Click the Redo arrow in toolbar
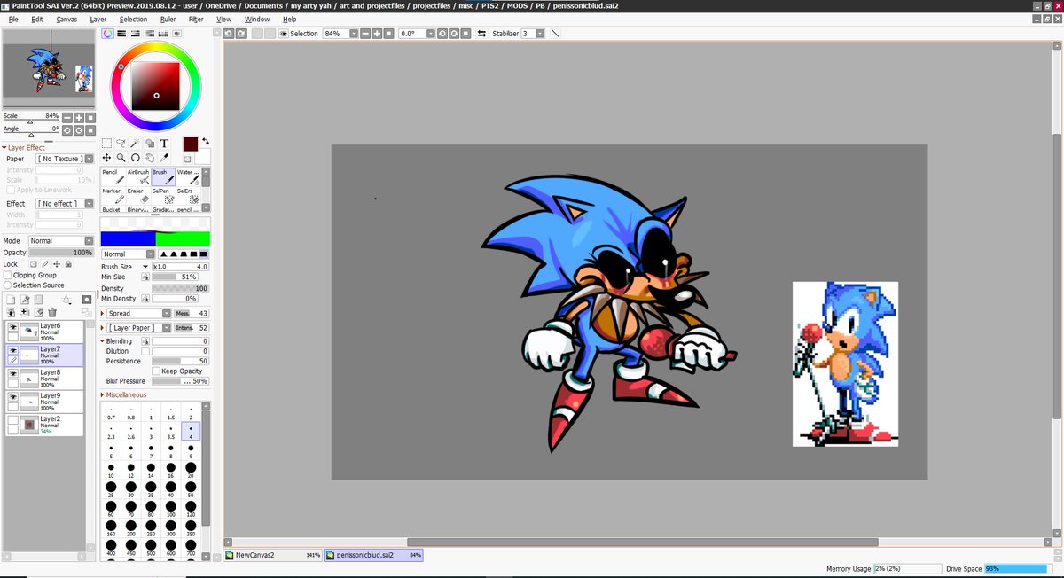This screenshot has width=1064, height=578. pos(240,33)
